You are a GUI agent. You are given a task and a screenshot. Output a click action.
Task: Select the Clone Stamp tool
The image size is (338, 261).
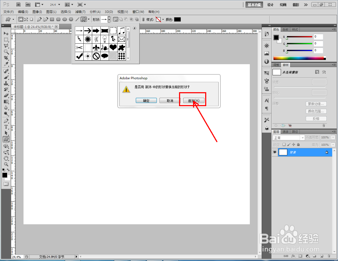pyautogui.click(x=6, y=83)
